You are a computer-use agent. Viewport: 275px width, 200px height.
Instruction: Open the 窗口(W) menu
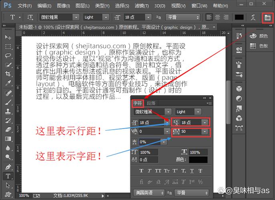click(x=199, y=6)
